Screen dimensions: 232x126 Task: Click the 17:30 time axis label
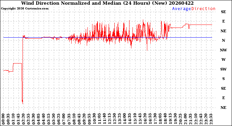[x=155, y=119]
